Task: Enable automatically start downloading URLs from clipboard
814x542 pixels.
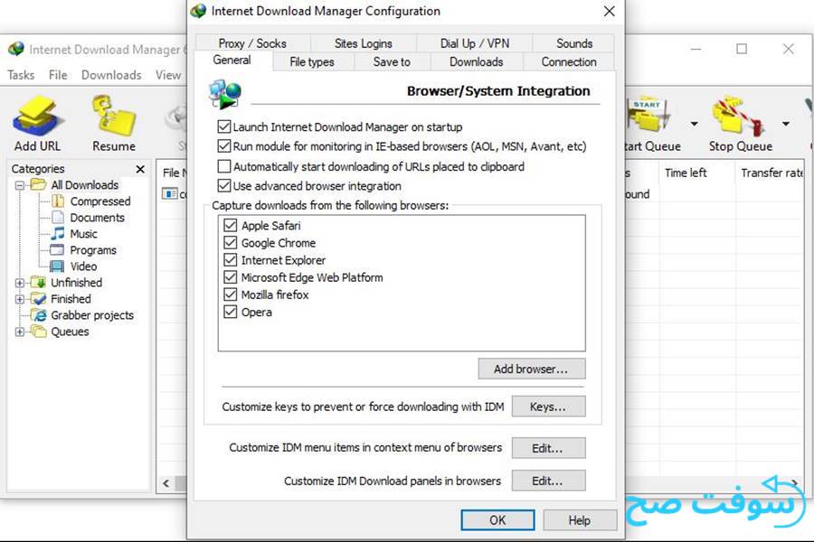Action: click(223, 166)
